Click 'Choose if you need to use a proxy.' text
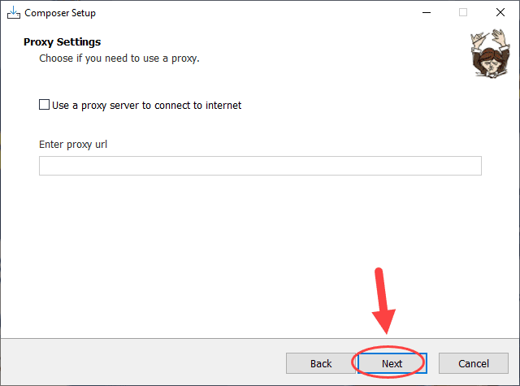 click(119, 59)
